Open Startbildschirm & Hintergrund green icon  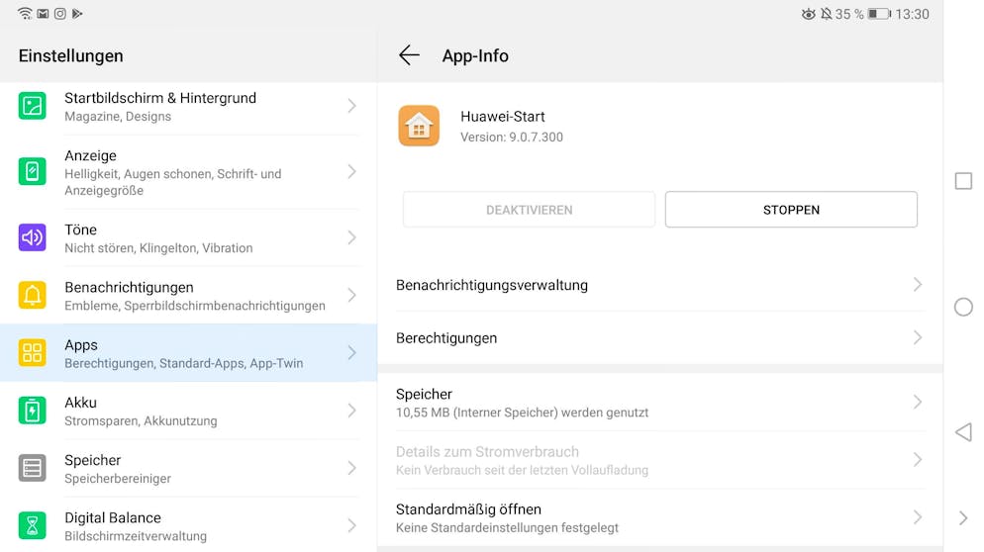click(x=32, y=106)
